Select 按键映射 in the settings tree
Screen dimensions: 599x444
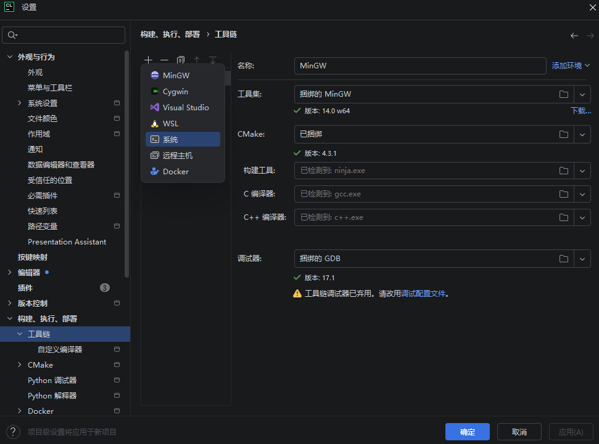[x=33, y=257]
